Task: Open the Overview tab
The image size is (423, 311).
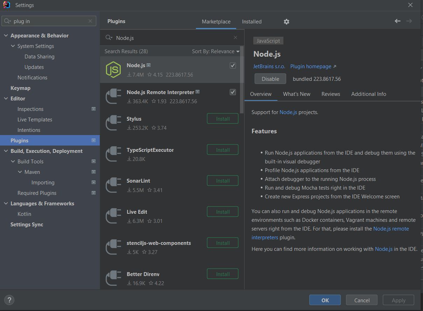Action: pyautogui.click(x=261, y=94)
